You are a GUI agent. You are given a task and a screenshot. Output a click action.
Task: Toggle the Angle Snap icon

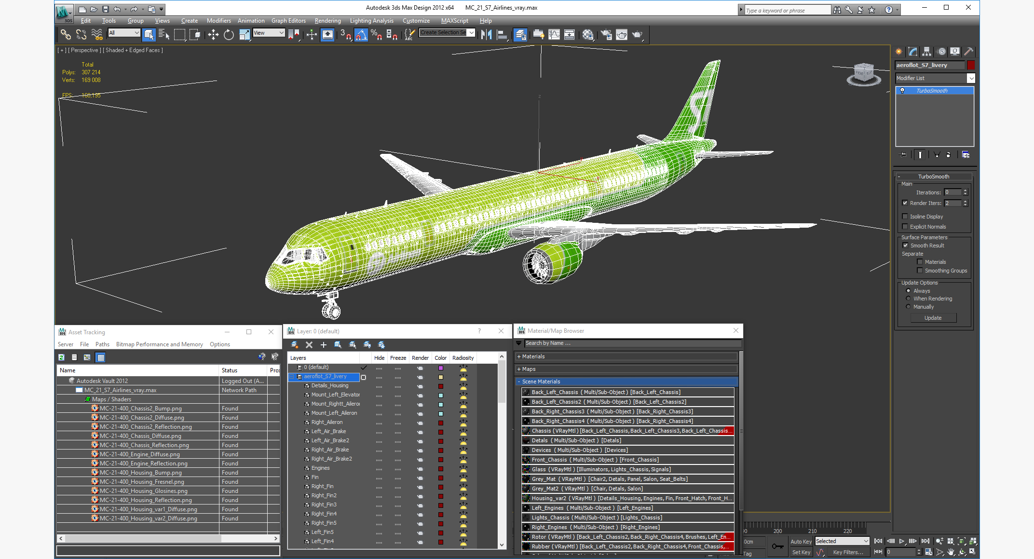click(361, 34)
